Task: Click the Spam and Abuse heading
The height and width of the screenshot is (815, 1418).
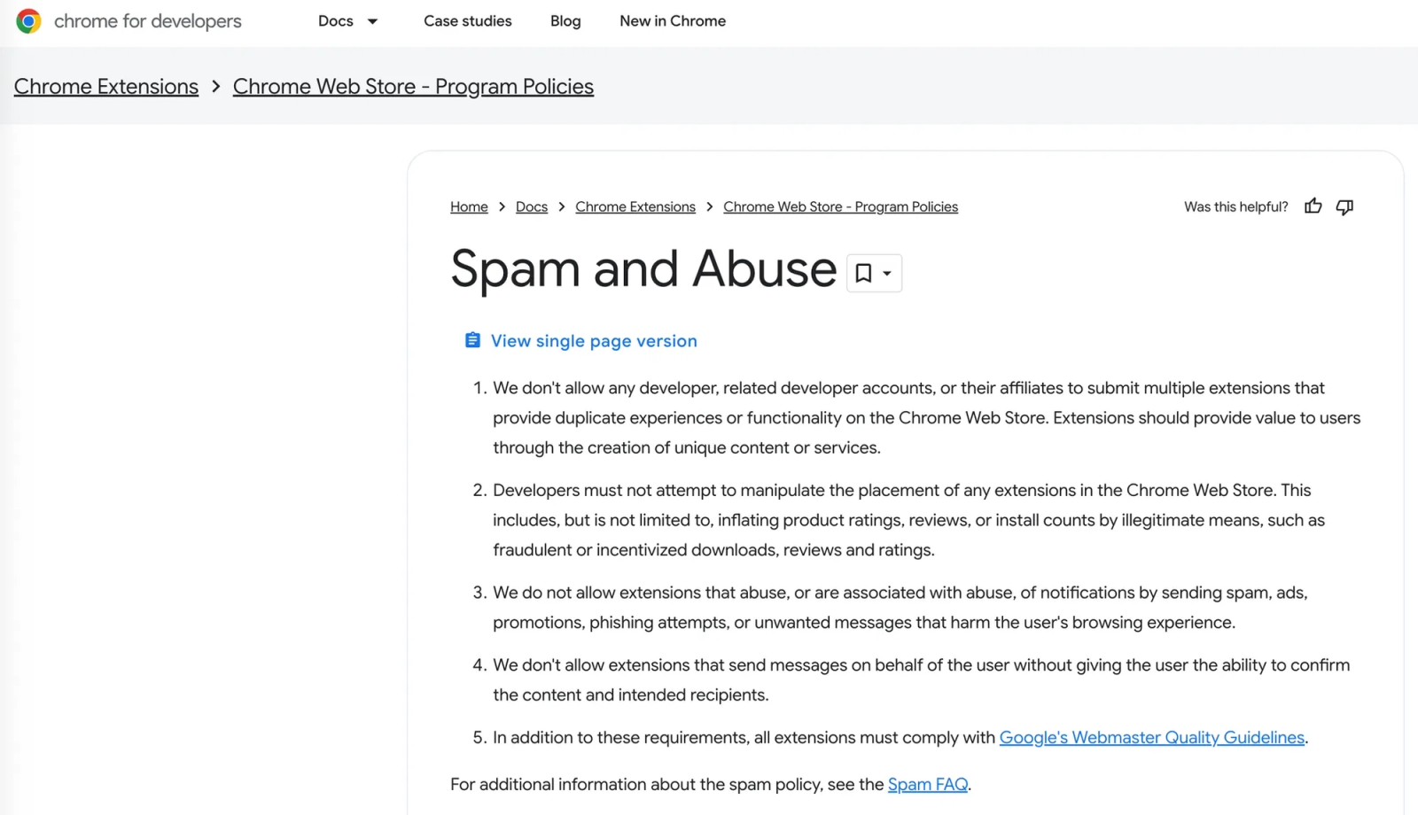Action: [643, 268]
